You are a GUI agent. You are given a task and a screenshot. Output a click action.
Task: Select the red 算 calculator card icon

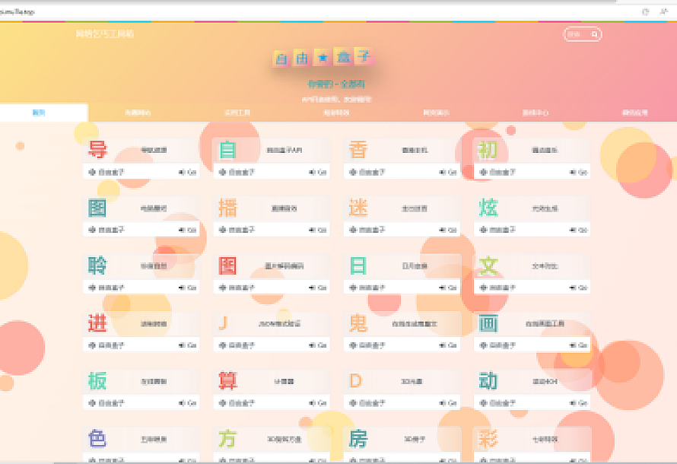coord(227,381)
